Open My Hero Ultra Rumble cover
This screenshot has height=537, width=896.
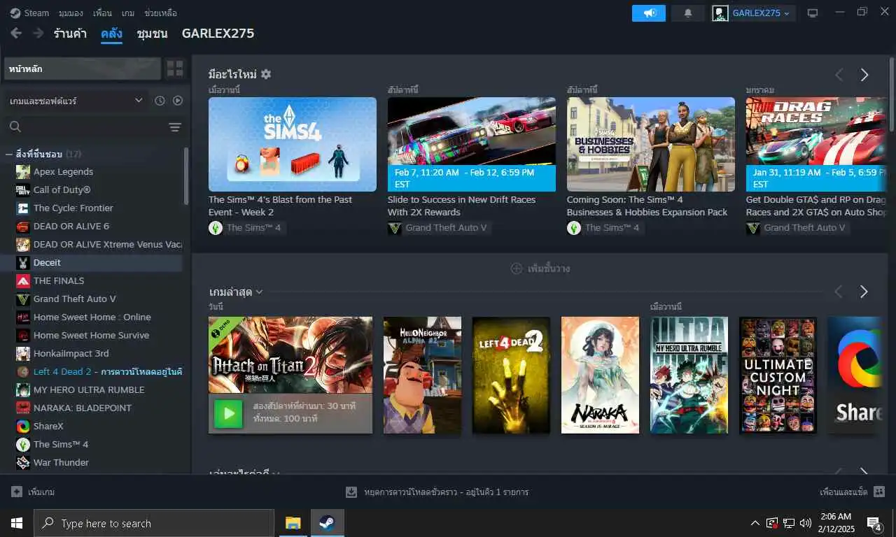(689, 375)
